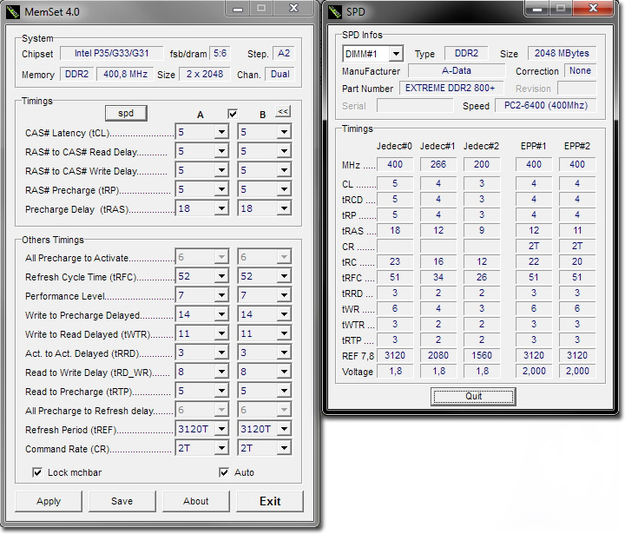
Task: Open the About dialog
Action: [x=195, y=501]
